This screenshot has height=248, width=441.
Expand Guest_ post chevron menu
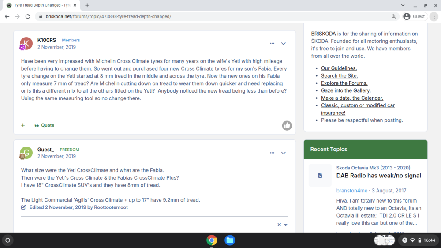[x=284, y=153]
